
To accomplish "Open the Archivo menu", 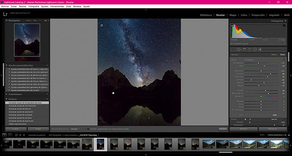I will click(x=5, y=6).
